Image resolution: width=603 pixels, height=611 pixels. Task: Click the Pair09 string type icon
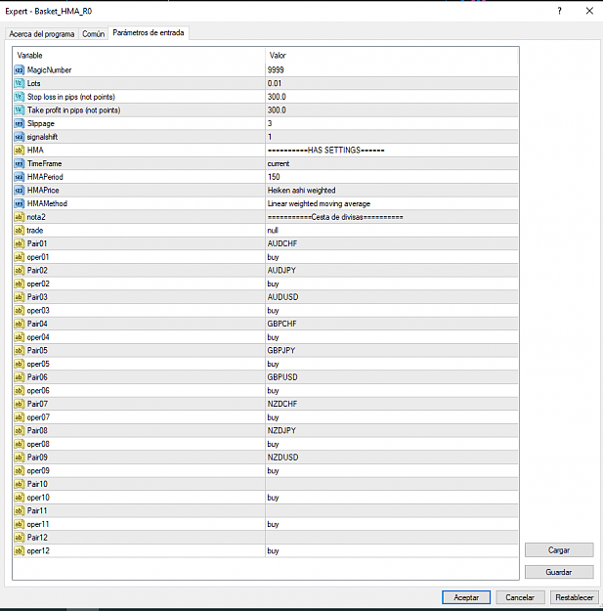coord(20,458)
